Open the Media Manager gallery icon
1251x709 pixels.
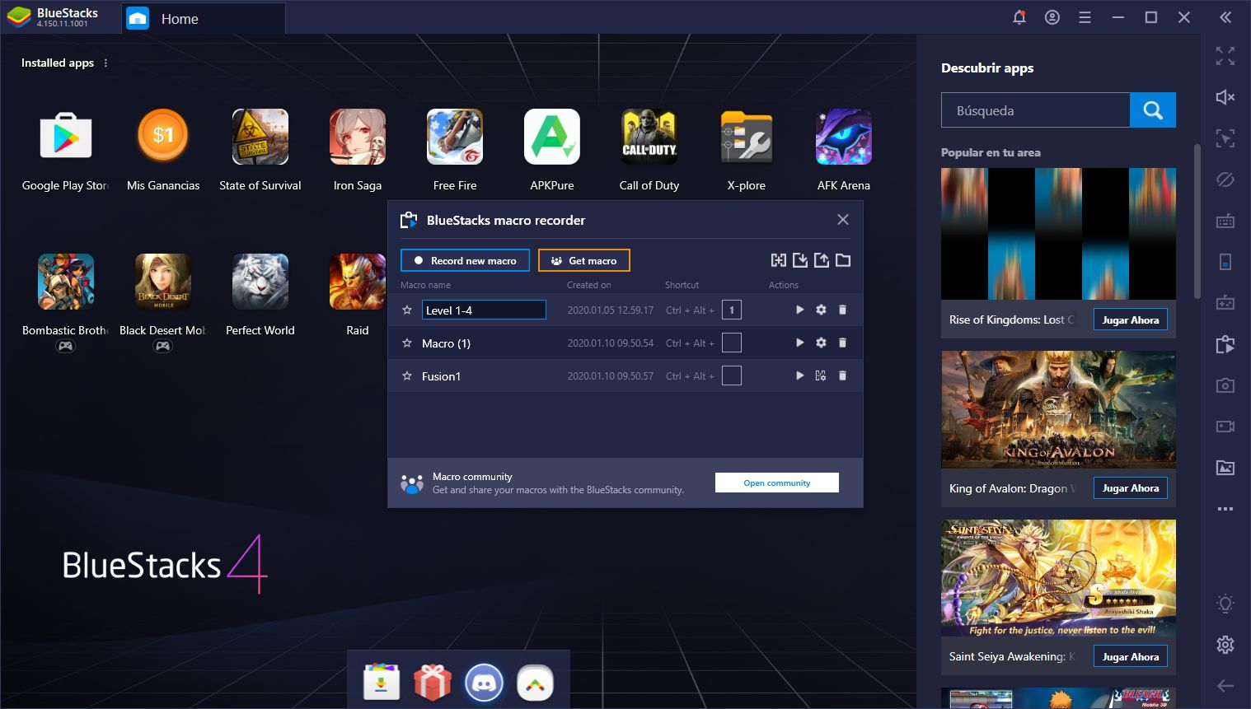click(x=1225, y=467)
